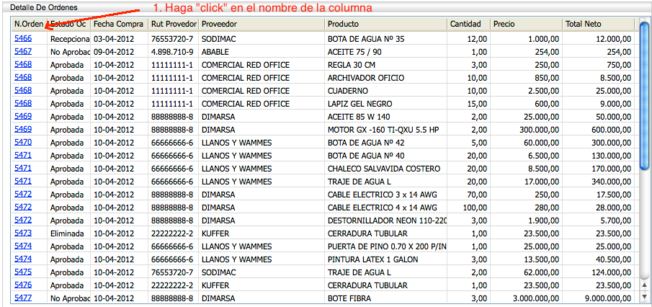The width and height of the screenshot is (652, 307).
Task: Select the '03-04-2012' date cell
Action: tap(120, 39)
